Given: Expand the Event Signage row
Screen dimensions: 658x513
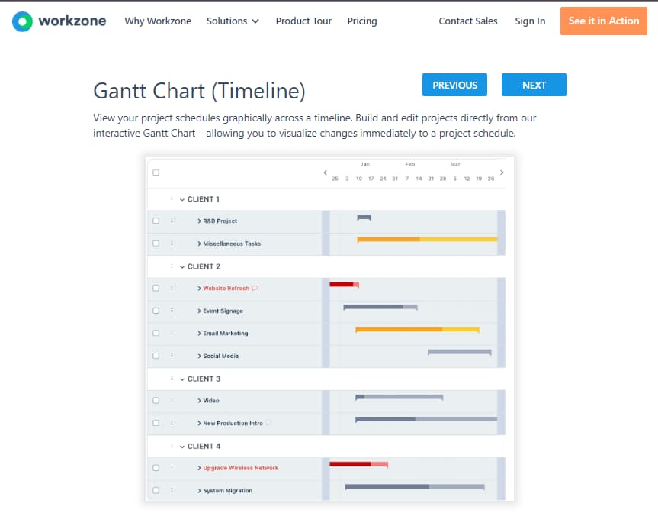Looking at the screenshot, I should point(199,311).
